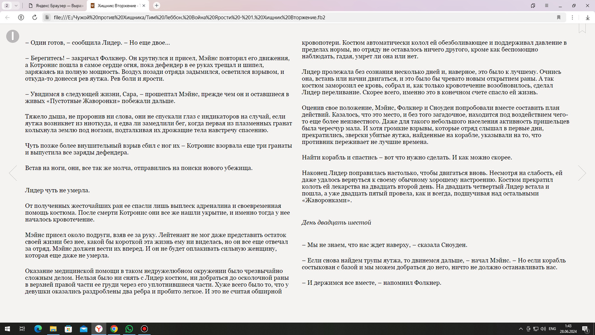Bookmark this page in the address bar
Screen dimensions: 595x335
[559, 17]
